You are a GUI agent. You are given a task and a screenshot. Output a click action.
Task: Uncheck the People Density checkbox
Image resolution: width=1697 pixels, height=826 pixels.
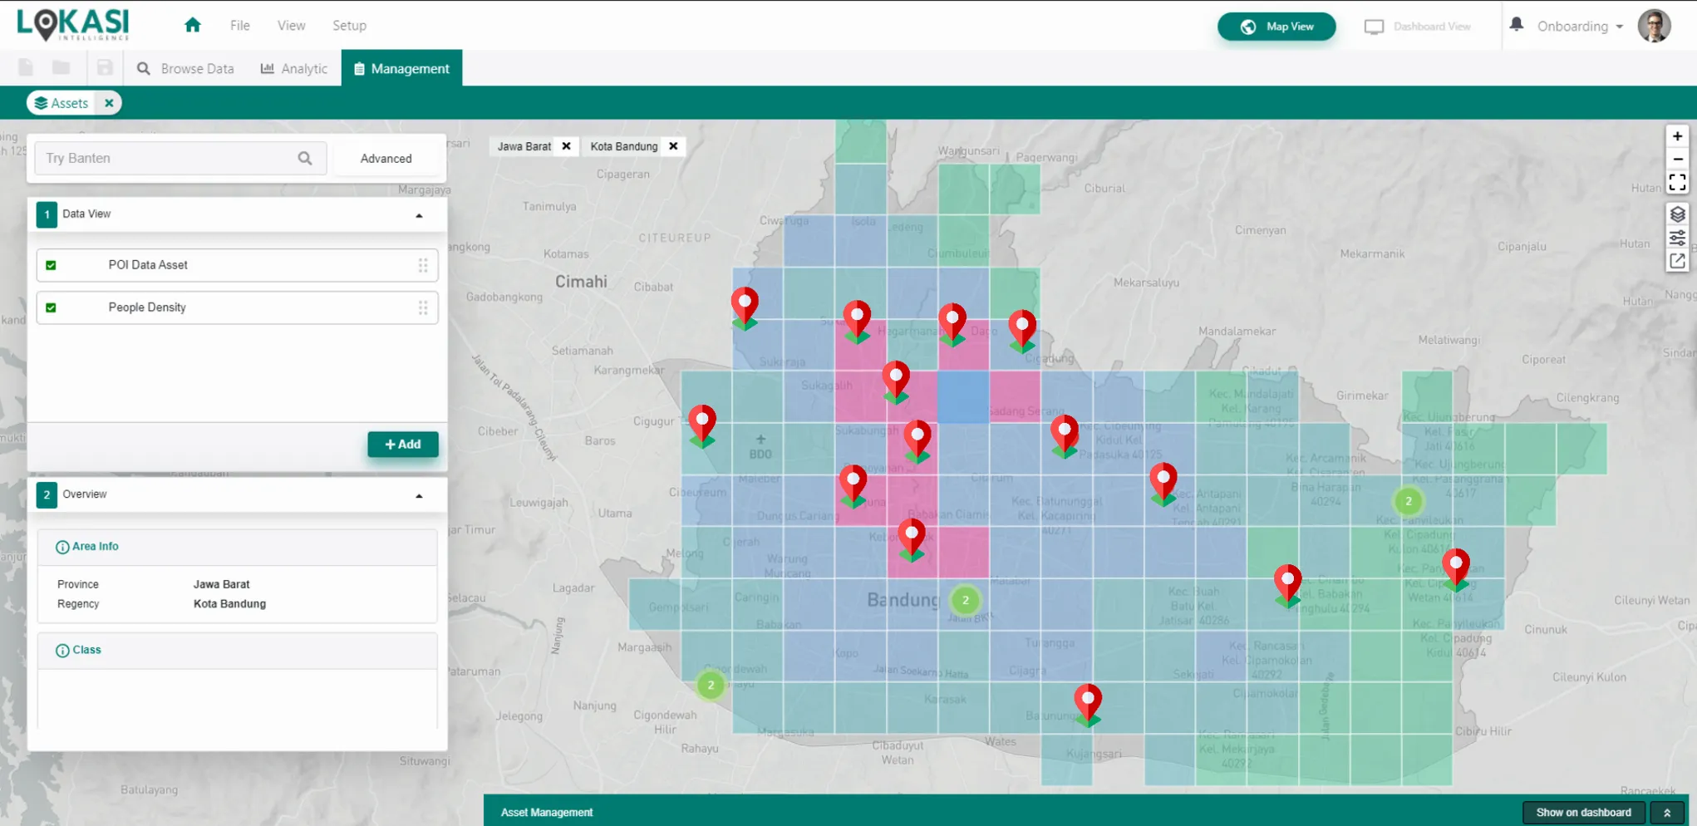pos(52,307)
